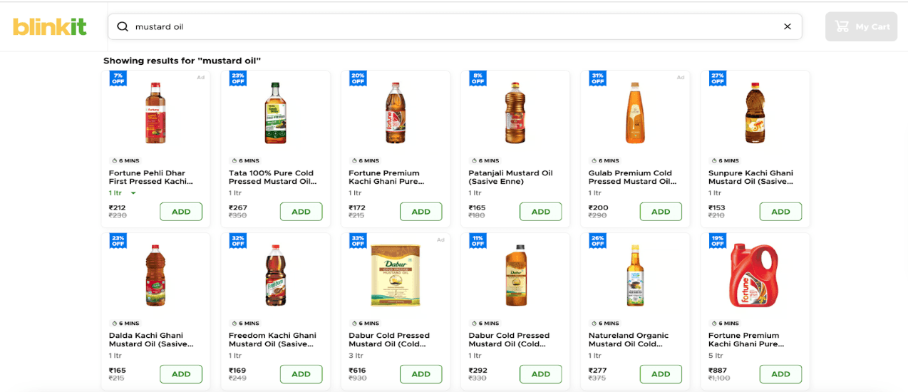Screen dimensions: 908x392
Task: Click 8% OFF badge on Patanjali oil
Action: coord(477,78)
